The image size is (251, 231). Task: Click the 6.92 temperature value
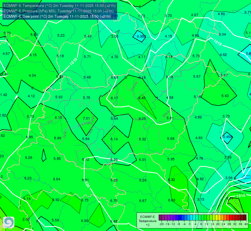(x=56, y=200)
